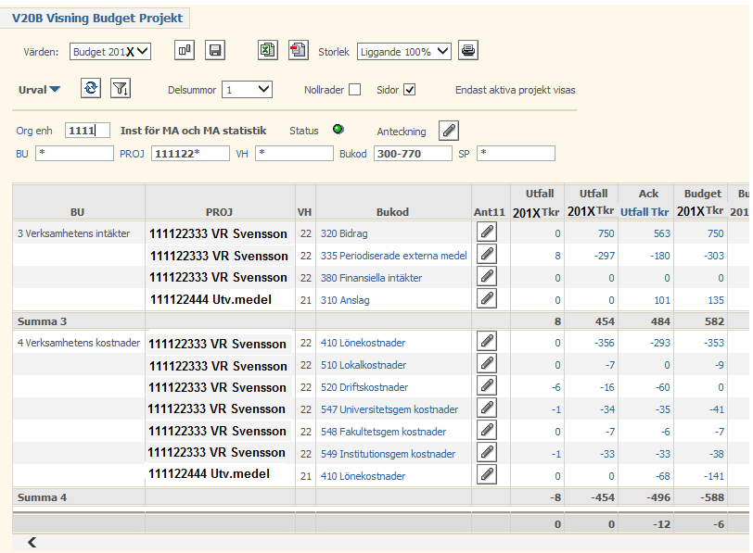Edit note for 549 Institutionsgem kostnader row

(x=487, y=453)
